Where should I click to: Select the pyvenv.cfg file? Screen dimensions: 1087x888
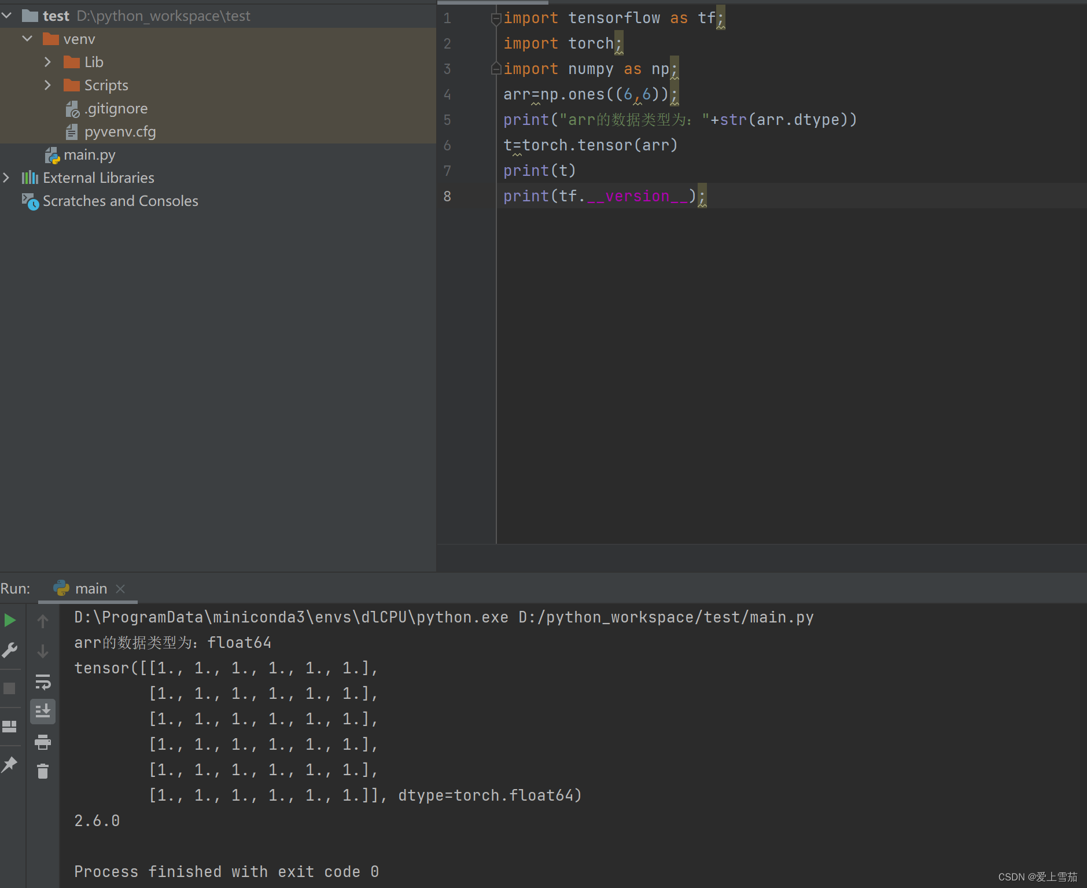120,131
